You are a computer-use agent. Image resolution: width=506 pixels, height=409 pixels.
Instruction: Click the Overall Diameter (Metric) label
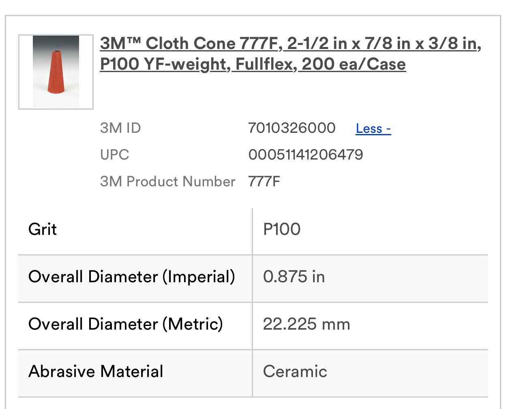(126, 324)
